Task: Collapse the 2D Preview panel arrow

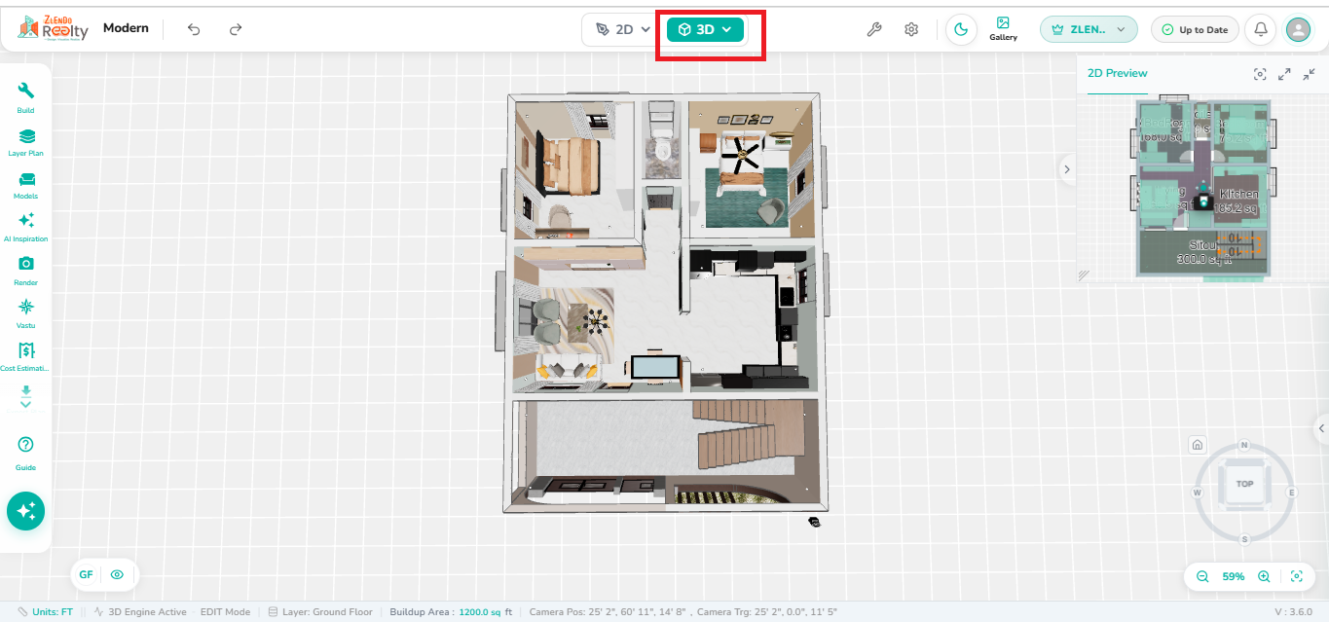Action: pos(1066,168)
